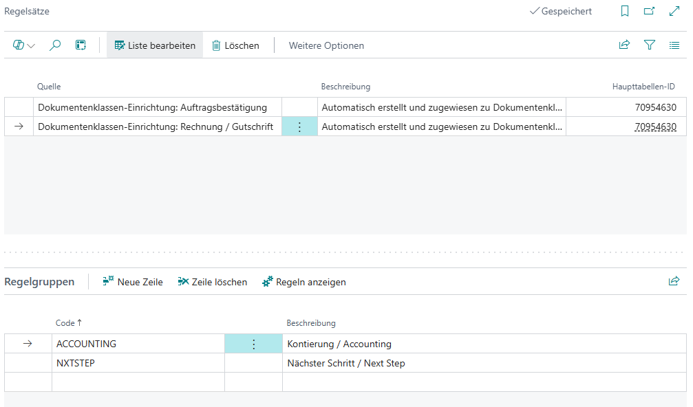Add a Neue Zeile in Regelgruppen
This screenshot has height=407, width=693.
coord(133,282)
